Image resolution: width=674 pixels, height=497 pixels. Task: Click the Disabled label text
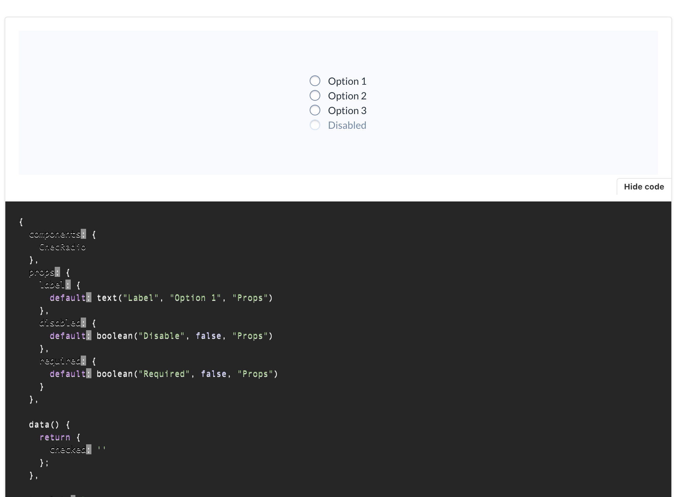347,125
